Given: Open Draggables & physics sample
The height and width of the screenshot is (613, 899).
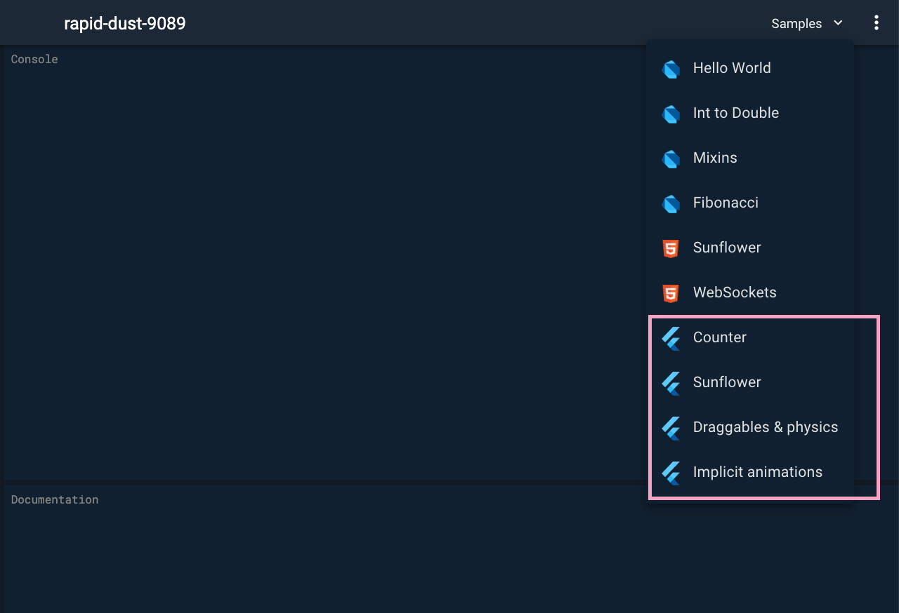Looking at the screenshot, I should click(x=750, y=427).
